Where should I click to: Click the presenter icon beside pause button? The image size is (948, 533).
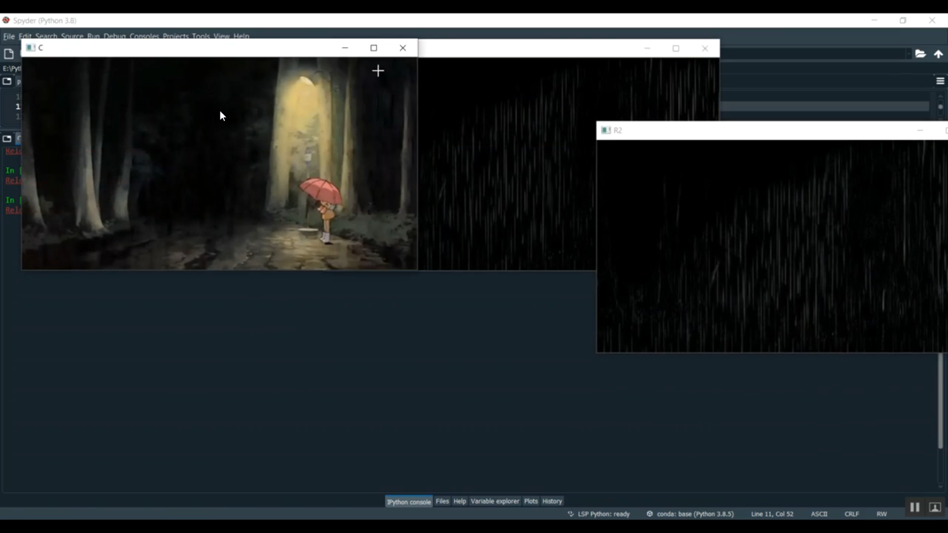935,507
